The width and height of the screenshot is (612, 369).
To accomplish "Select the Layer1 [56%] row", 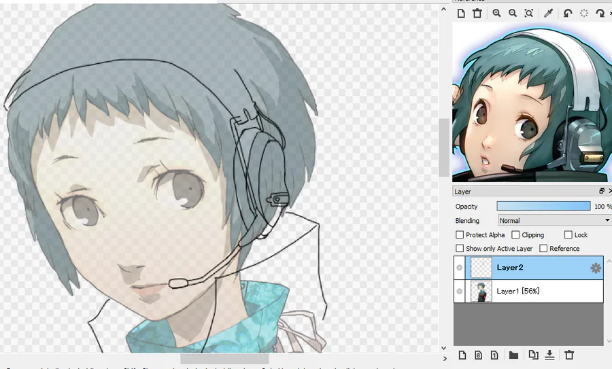I will tap(528, 291).
